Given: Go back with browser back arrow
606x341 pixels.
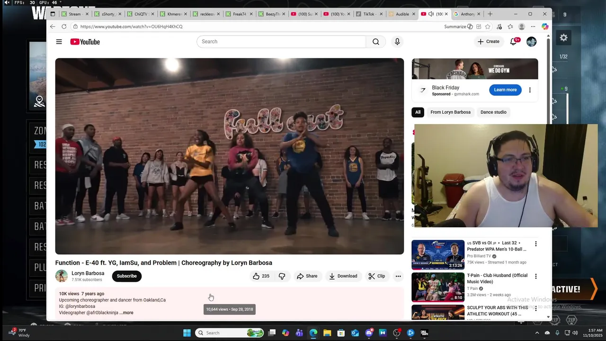Looking at the screenshot, I should pyautogui.click(x=53, y=27).
